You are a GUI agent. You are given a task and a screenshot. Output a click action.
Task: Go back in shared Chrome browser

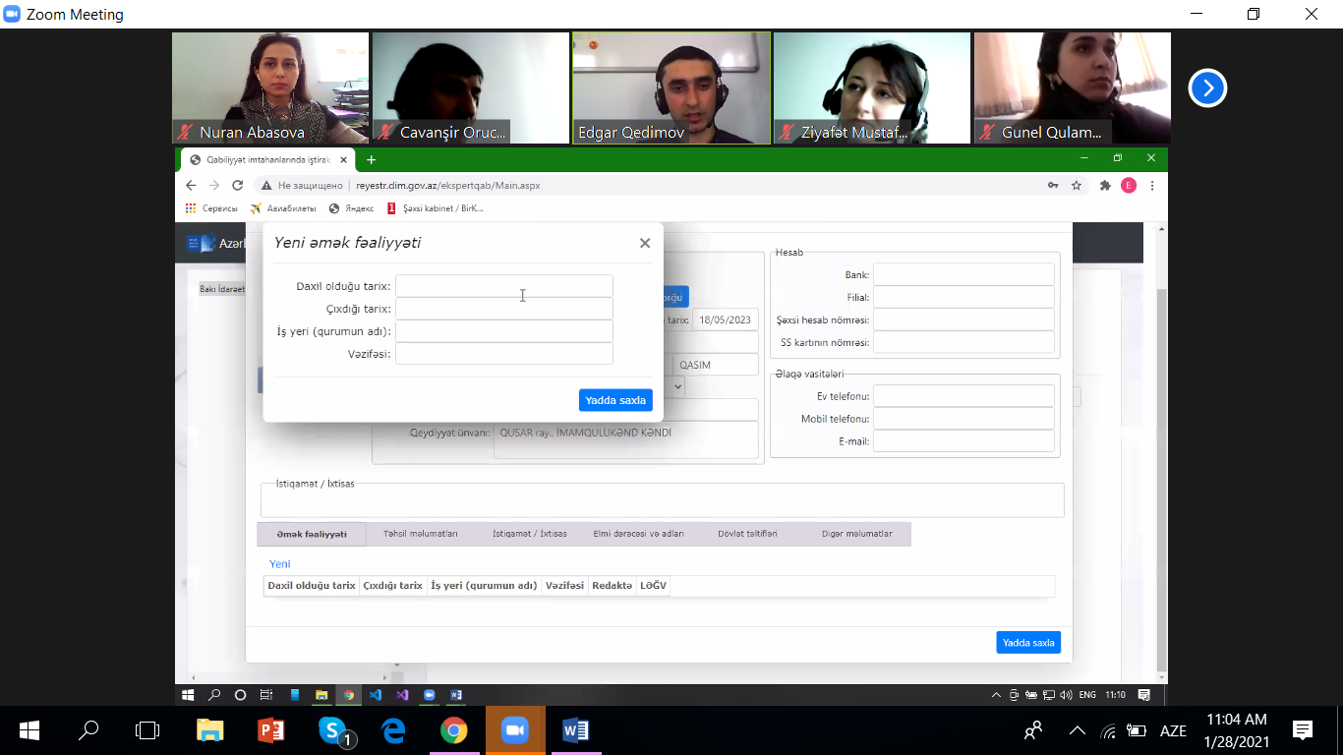click(x=191, y=185)
